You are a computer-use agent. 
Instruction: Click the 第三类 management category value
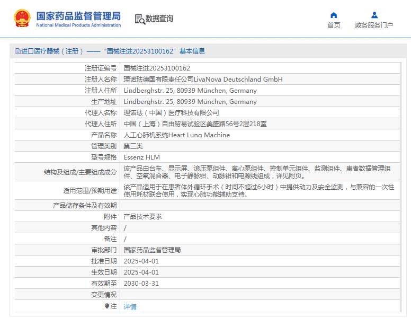click(133, 146)
